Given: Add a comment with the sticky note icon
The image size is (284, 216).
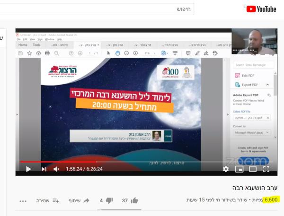Looking at the screenshot, I should click(x=188, y=53).
